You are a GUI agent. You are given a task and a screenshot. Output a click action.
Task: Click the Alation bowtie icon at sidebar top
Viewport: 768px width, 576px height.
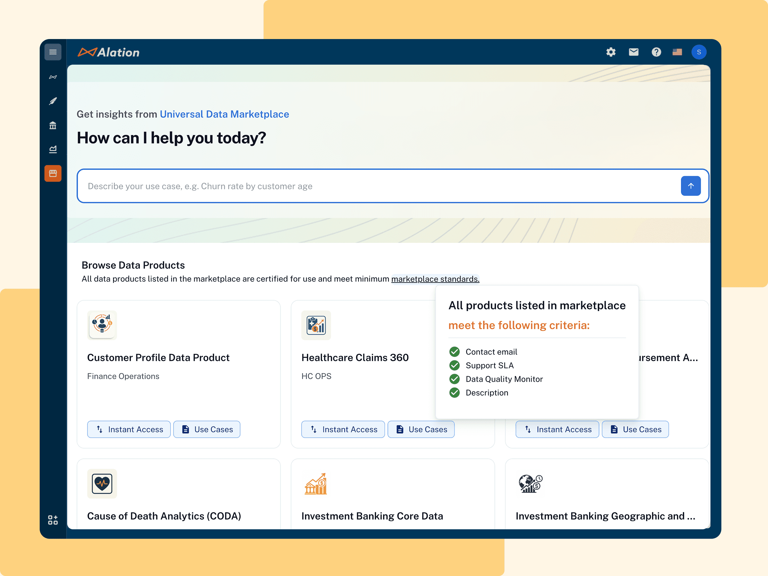tap(53, 77)
